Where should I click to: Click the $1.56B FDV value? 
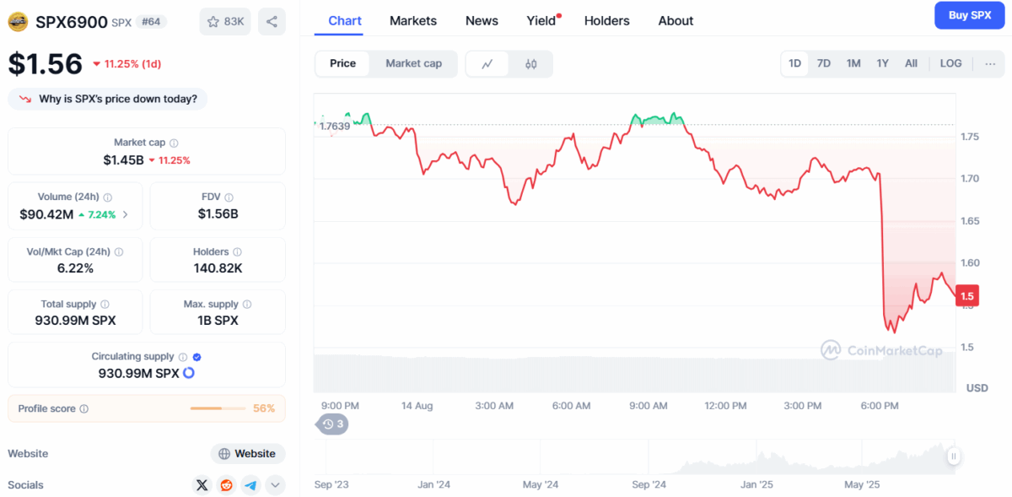pos(218,214)
